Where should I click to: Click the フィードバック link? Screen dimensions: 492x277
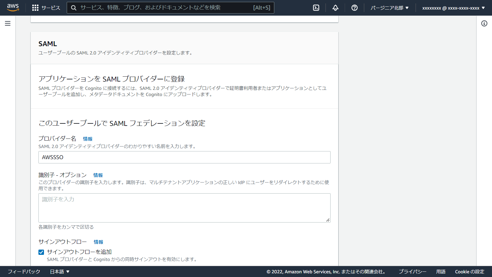click(x=24, y=271)
